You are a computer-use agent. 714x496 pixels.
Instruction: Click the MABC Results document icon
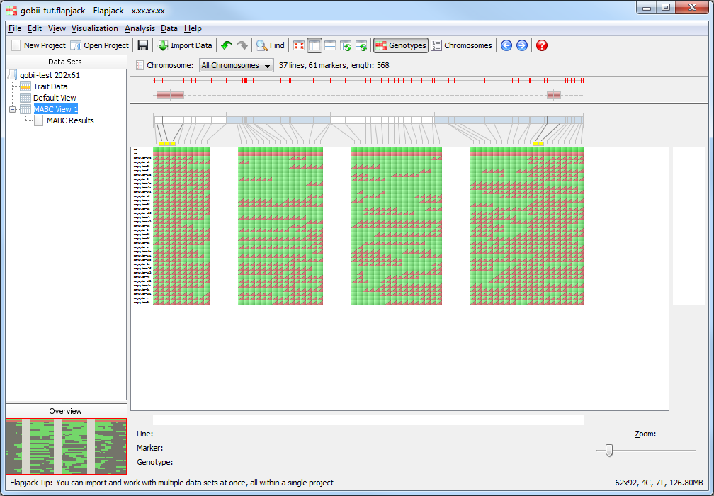tap(39, 120)
